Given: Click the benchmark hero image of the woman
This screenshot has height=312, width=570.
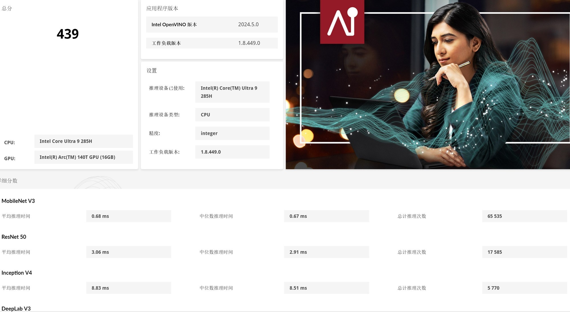Looking at the screenshot, I should 427,85.
